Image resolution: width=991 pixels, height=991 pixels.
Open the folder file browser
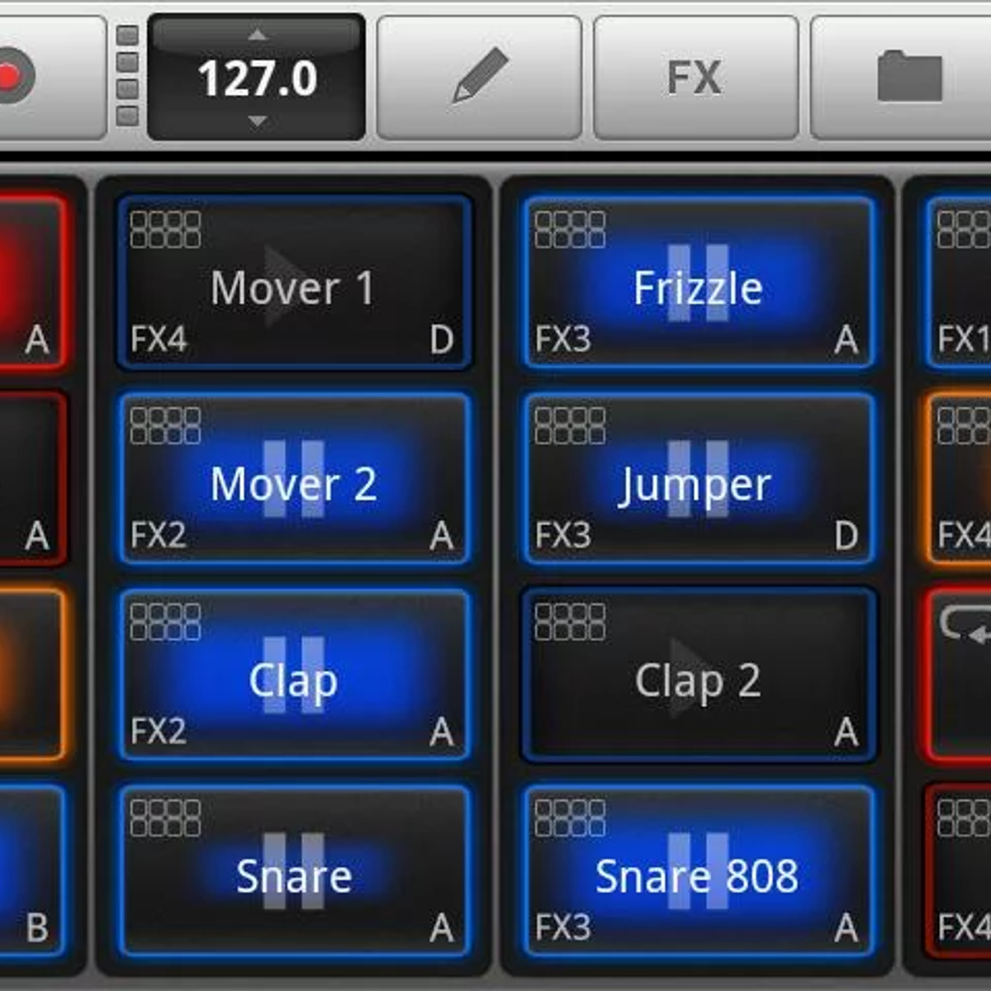pyautogui.click(x=908, y=77)
